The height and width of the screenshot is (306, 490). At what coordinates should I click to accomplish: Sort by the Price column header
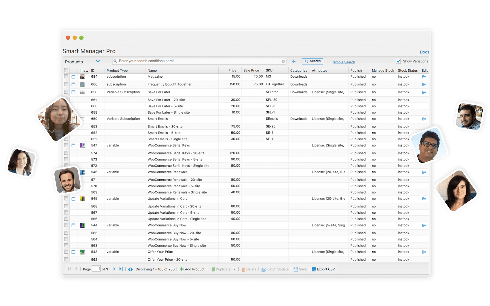click(232, 71)
